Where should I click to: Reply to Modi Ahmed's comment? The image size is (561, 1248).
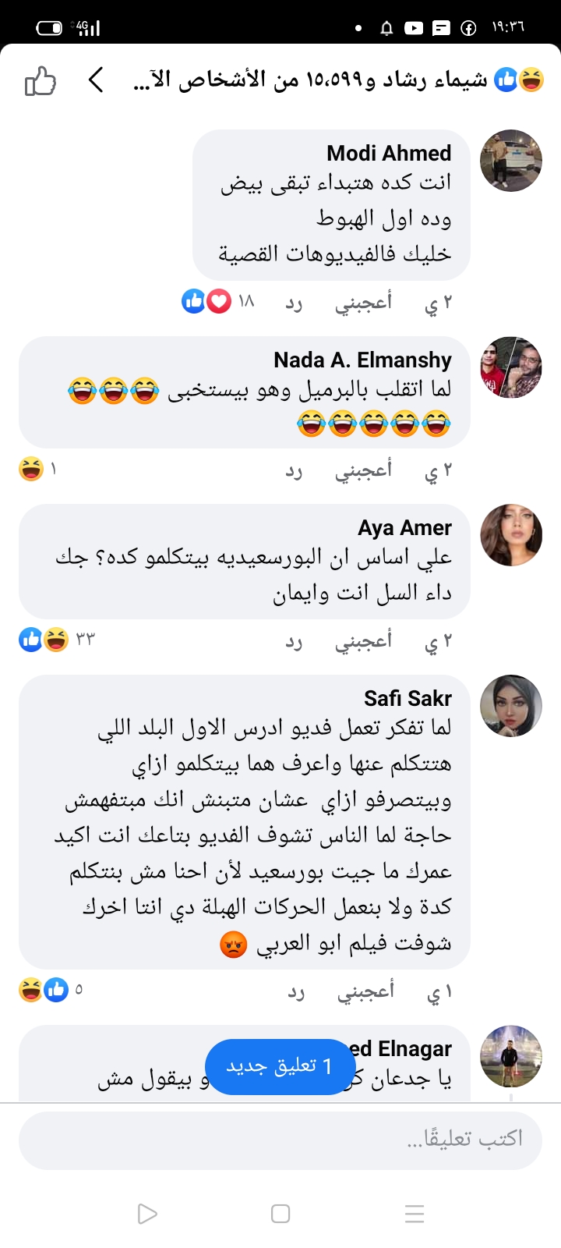coord(294,303)
